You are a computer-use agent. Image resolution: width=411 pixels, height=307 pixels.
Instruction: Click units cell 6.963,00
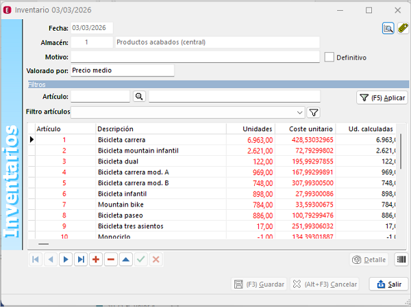[x=251, y=139]
